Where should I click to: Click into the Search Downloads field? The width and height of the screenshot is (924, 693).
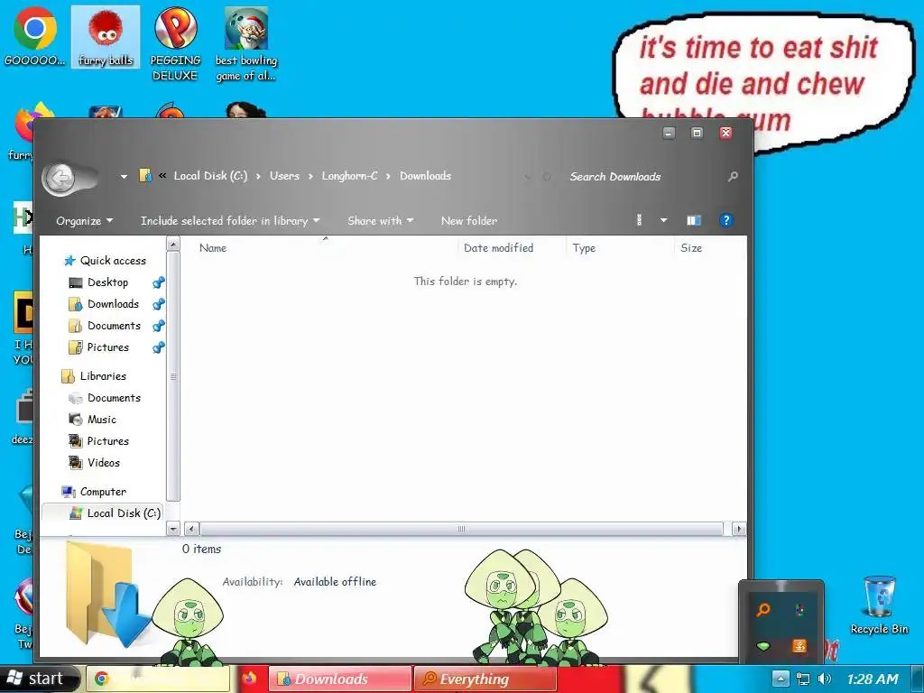coord(642,176)
